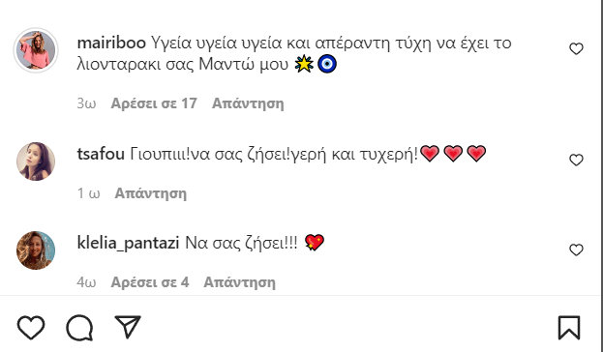Click the 4ω timestamp on klelia_pantazi's comment
Image resolution: width=603 pixels, height=352 pixels.
coord(86,282)
